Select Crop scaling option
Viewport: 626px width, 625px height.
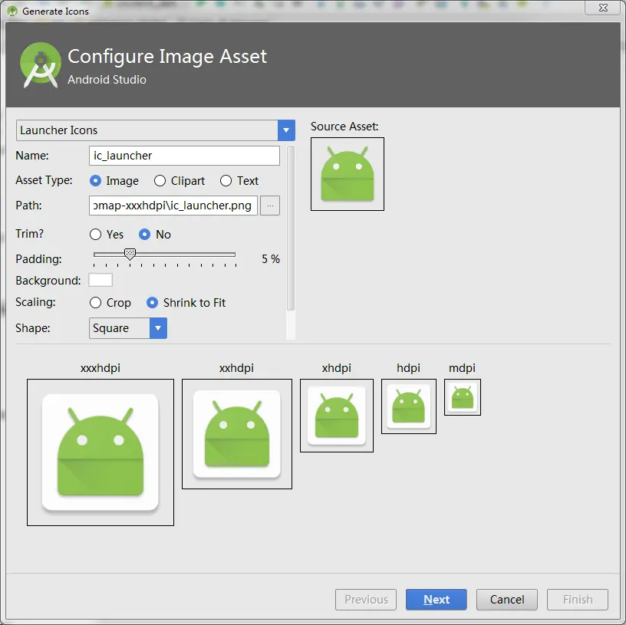(95, 303)
